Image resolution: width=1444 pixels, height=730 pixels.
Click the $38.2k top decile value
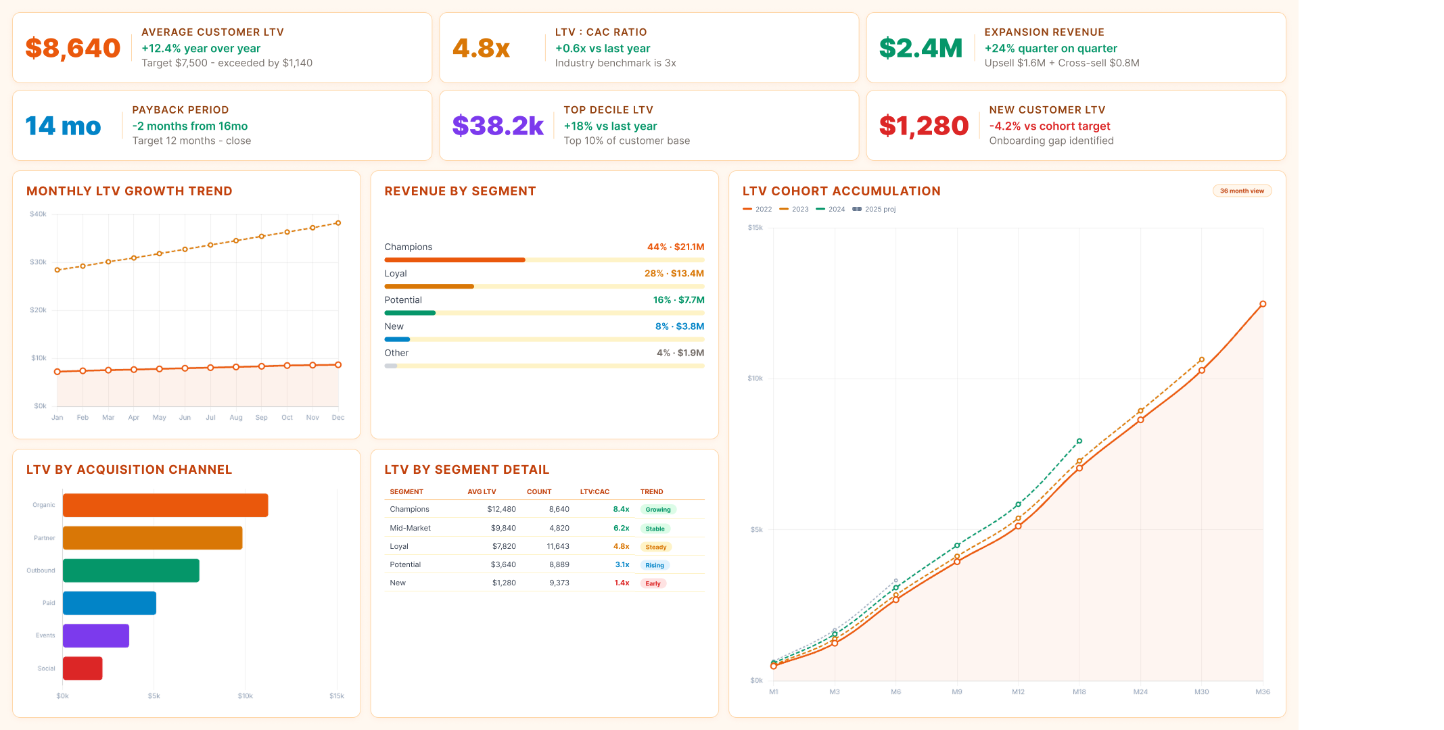[x=498, y=126]
